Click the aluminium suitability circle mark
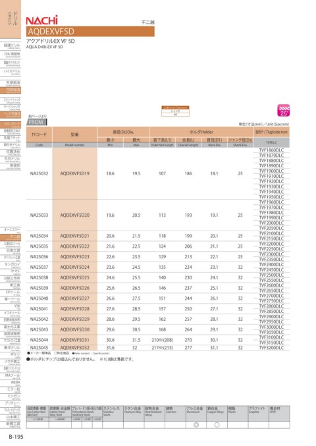316x446 pixels. click(196, 425)
